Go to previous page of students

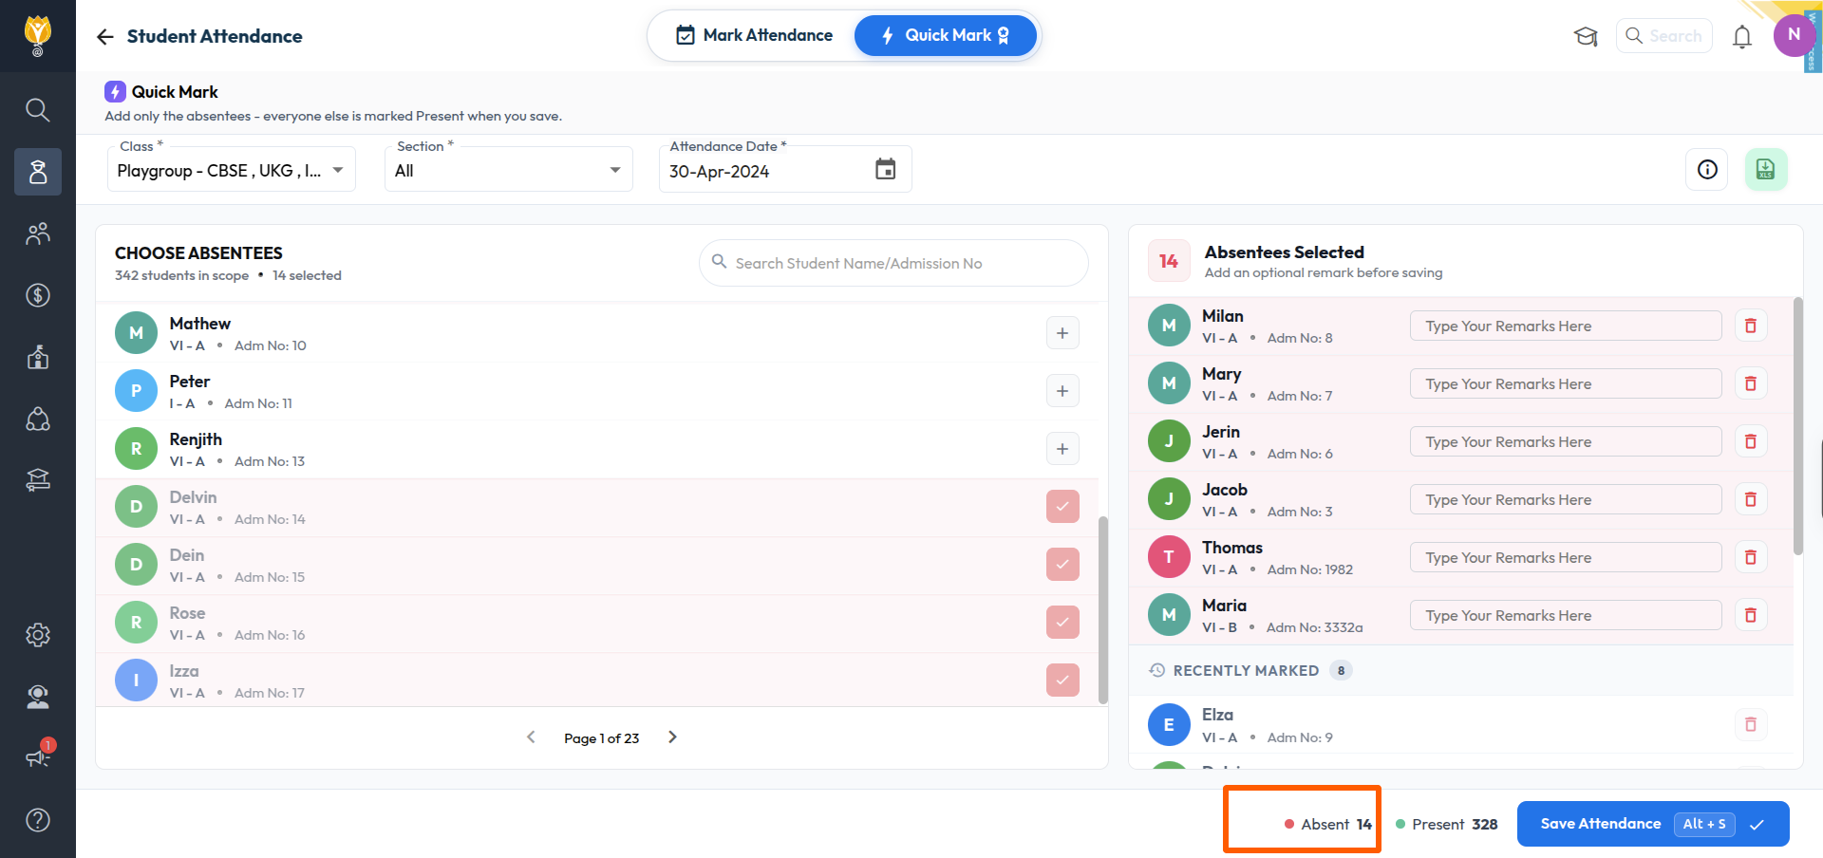(531, 737)
